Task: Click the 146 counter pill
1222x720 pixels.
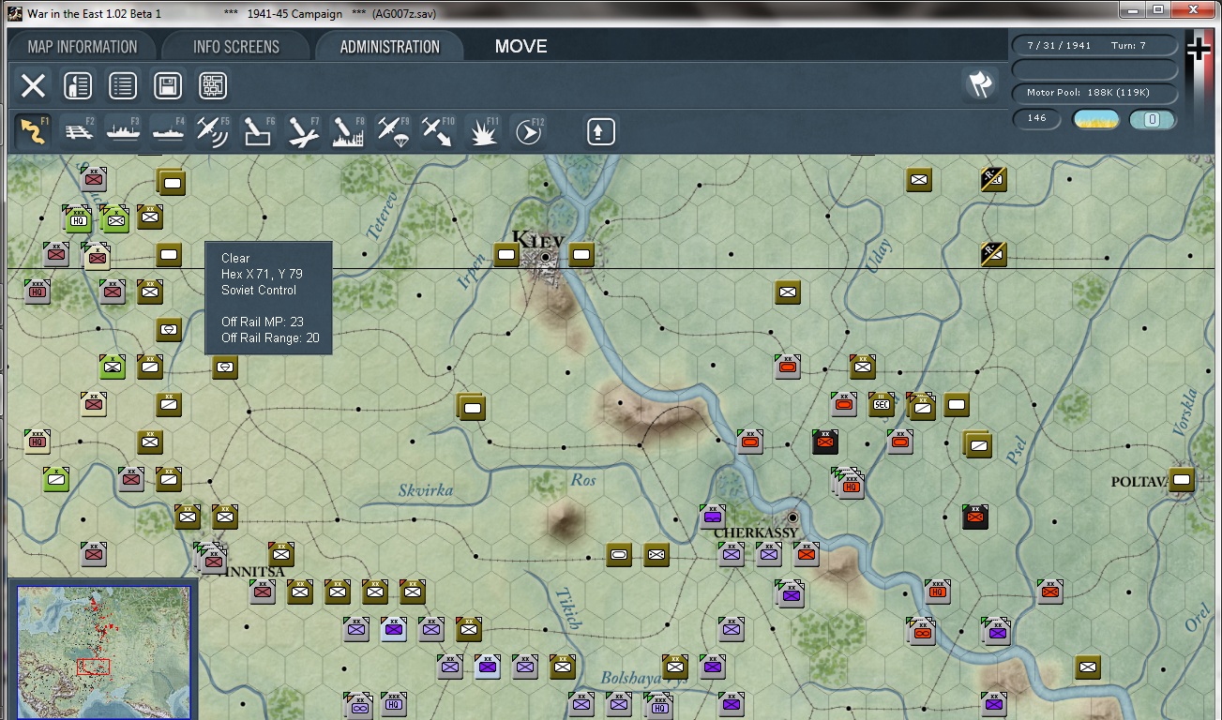Action: (x=1036, y=119)
